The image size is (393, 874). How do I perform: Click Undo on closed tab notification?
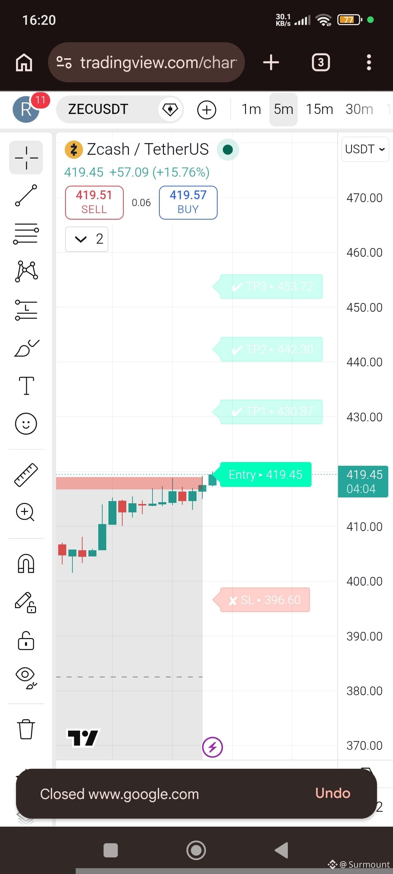[333, 793]
